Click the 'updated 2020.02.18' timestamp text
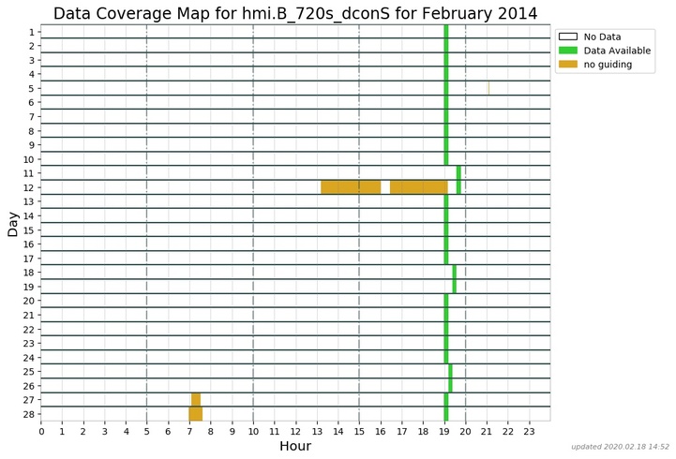Image resolution: width=676 pixels, height=459 pixels. pos(619,447)
